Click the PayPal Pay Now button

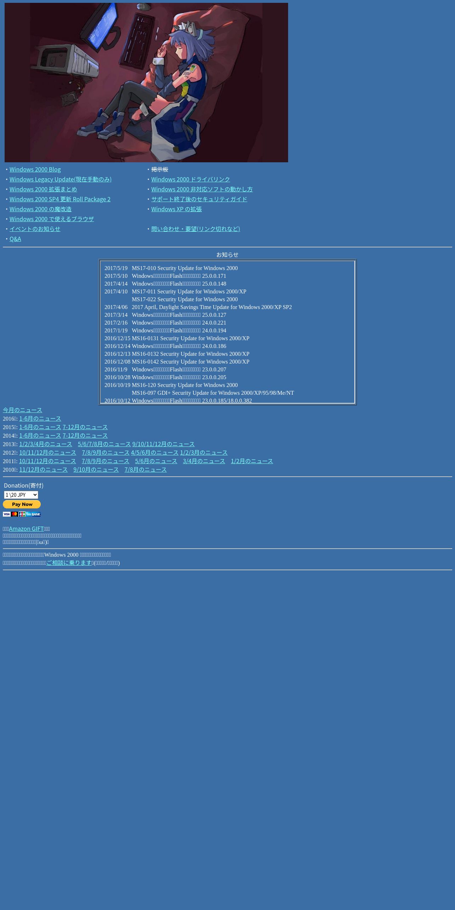coord(22,504)
